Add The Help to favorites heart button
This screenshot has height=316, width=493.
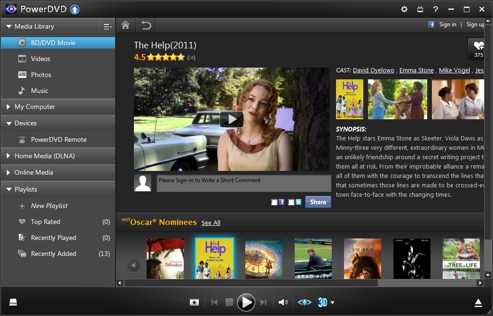[x=477, y=49]
